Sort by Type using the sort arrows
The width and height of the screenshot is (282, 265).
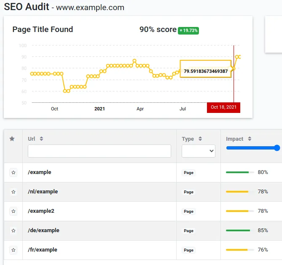pyautogui.click(x=200, y=139)
